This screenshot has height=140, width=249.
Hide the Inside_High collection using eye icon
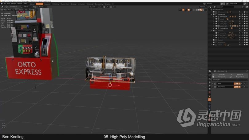pos(242,26)
